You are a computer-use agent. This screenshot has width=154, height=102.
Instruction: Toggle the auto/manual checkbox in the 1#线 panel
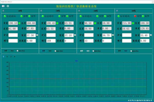[x=17, y=51]
